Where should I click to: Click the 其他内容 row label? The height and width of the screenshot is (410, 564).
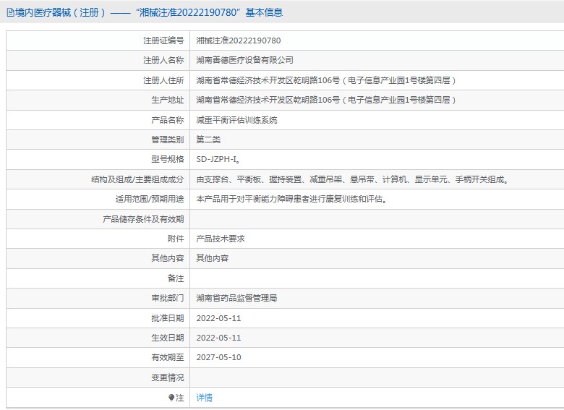coord(167,258)
